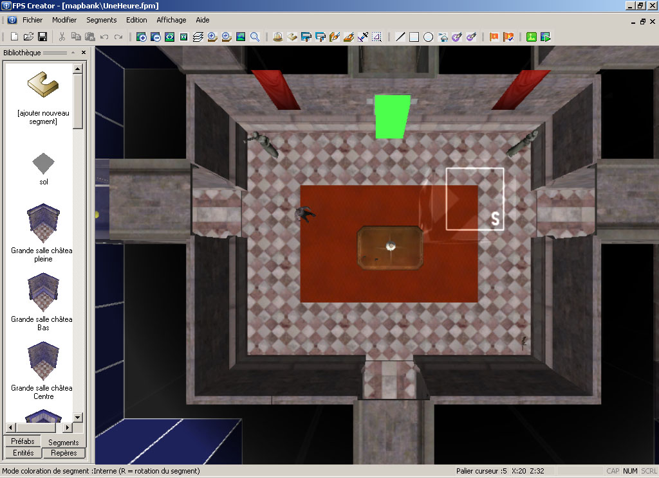Open an existing map file

point(28,37)
